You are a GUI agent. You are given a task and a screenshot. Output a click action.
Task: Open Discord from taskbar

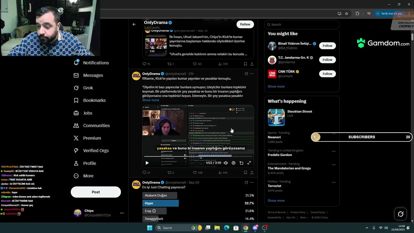[x=255, y=228]
